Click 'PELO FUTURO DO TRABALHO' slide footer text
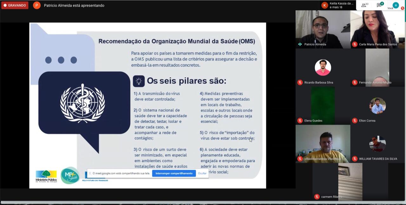 (x=95, y=180)
